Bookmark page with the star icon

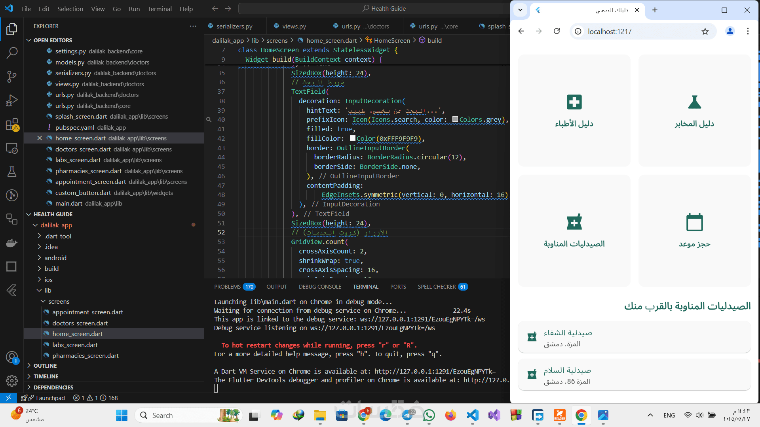point(705,32)
